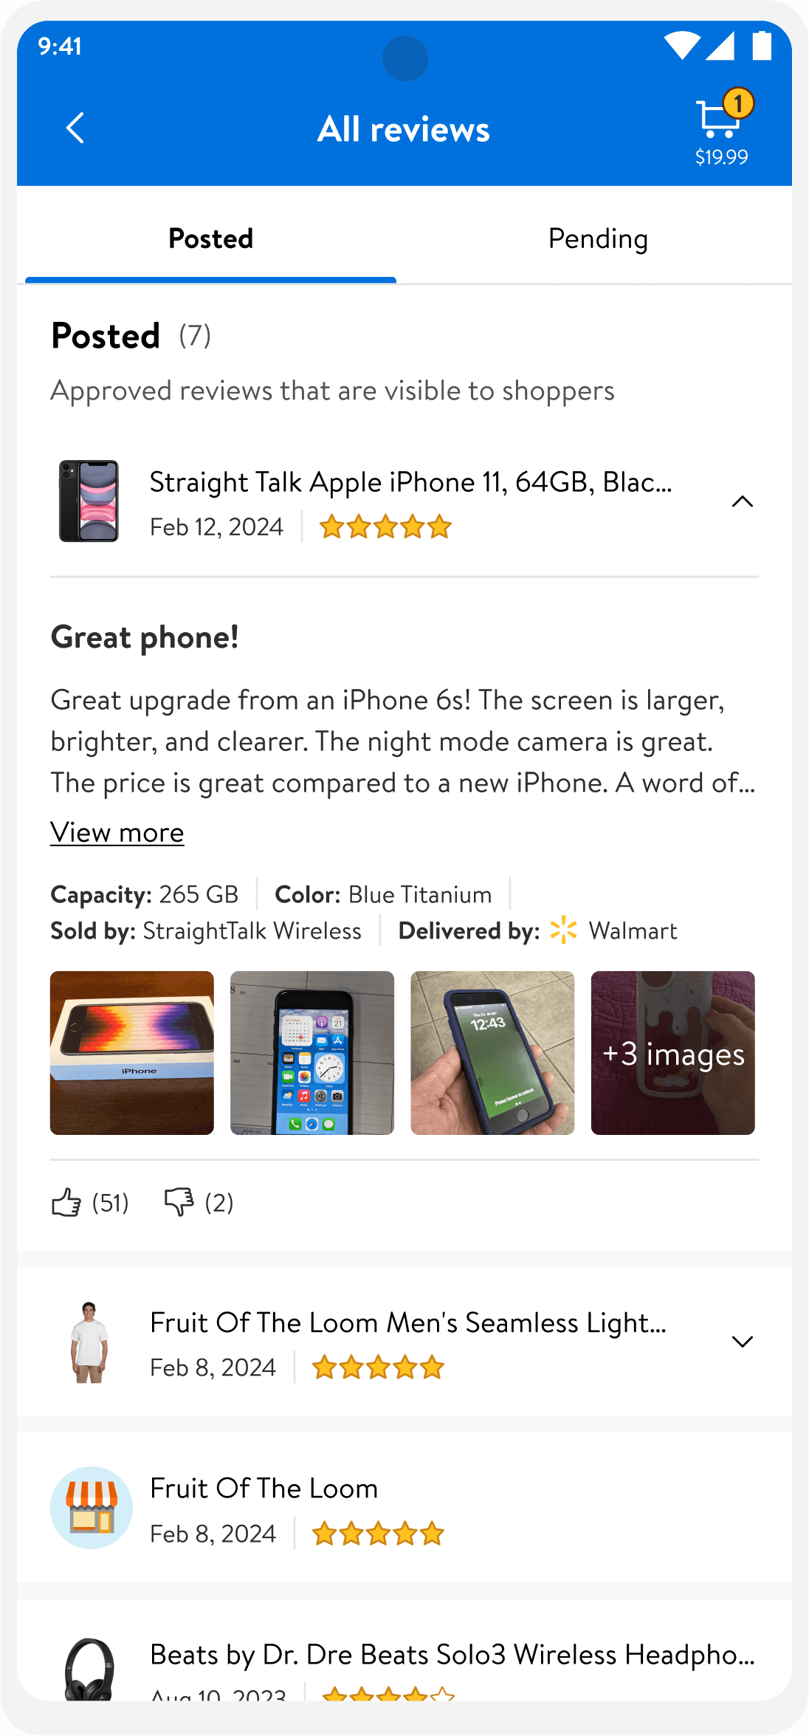View the iPhone home screen photo
The width and height of the screenshot is (809, 1736).
click(312, 1053)
